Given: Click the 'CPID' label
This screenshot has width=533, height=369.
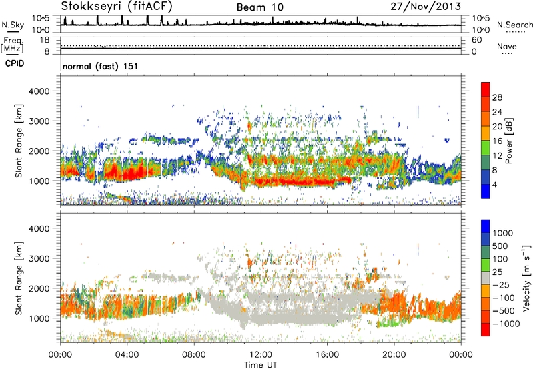Looking at the screenshot, I should (x=15, y=63).
